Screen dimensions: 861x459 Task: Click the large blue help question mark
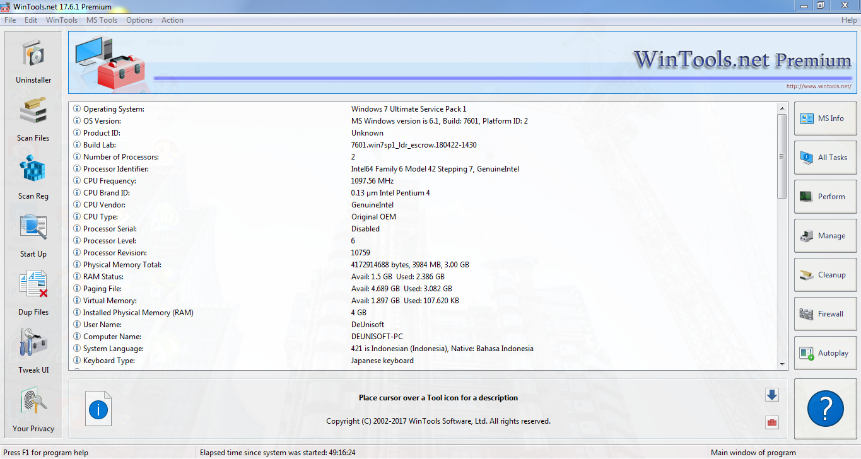pos(825,408)
